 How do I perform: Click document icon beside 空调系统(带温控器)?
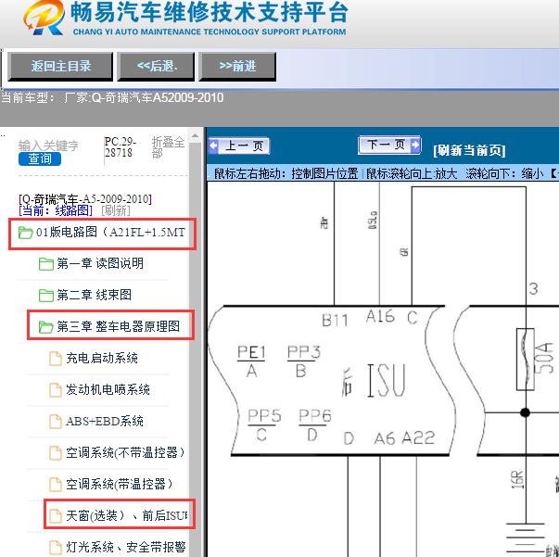56,485
